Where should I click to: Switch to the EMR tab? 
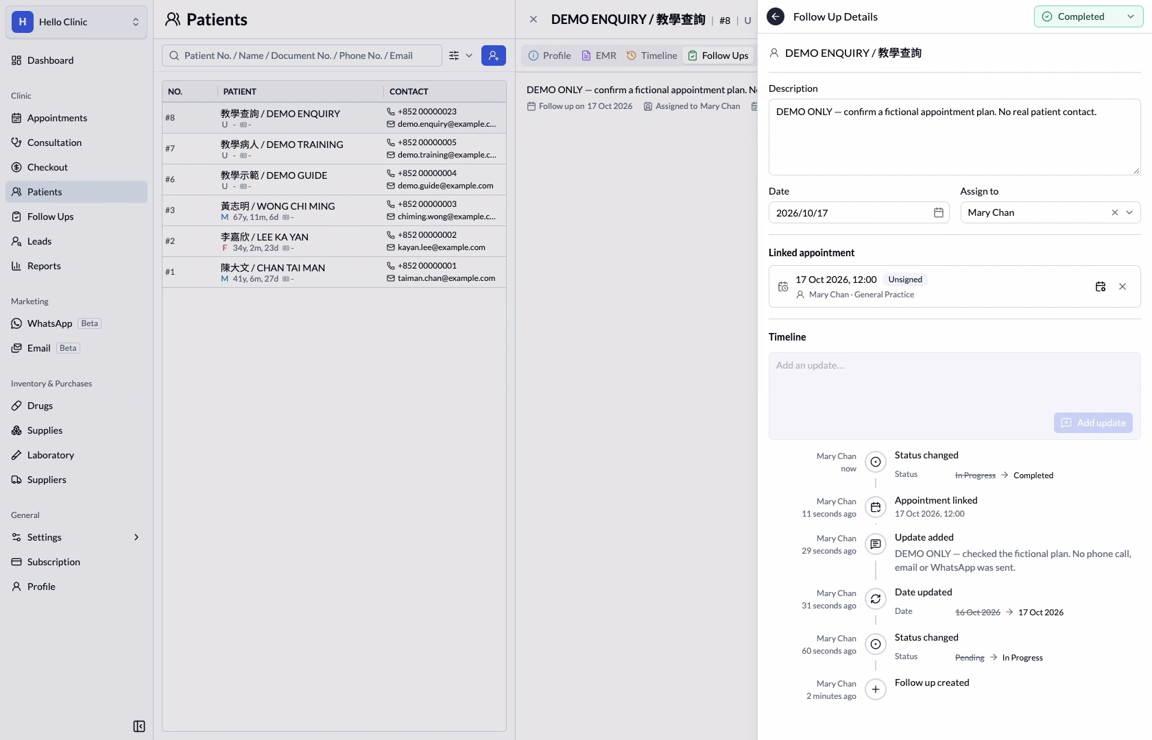(x=599, y=56)
